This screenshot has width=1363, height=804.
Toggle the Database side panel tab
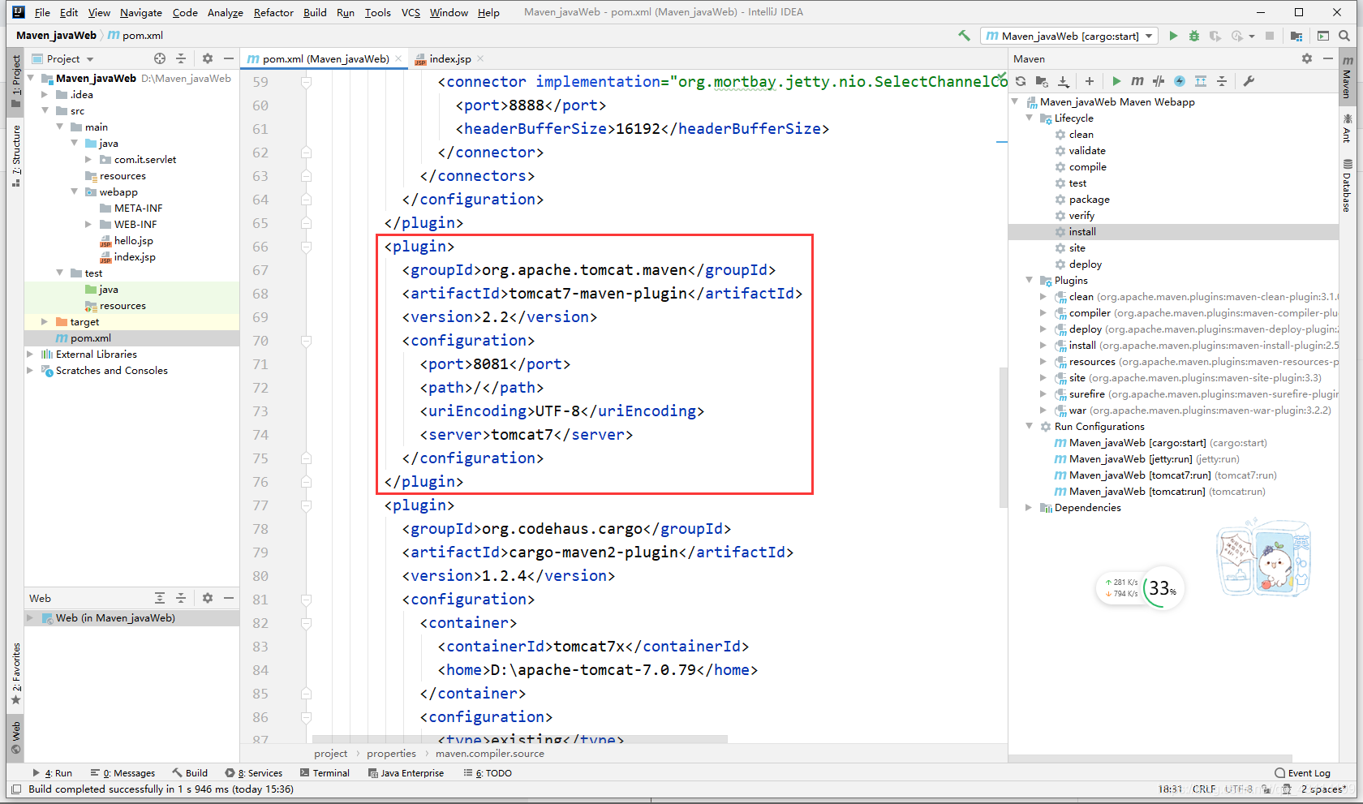point(1347,186)
